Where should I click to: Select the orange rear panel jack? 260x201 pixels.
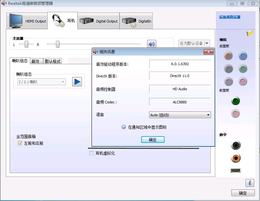(228, 56)
